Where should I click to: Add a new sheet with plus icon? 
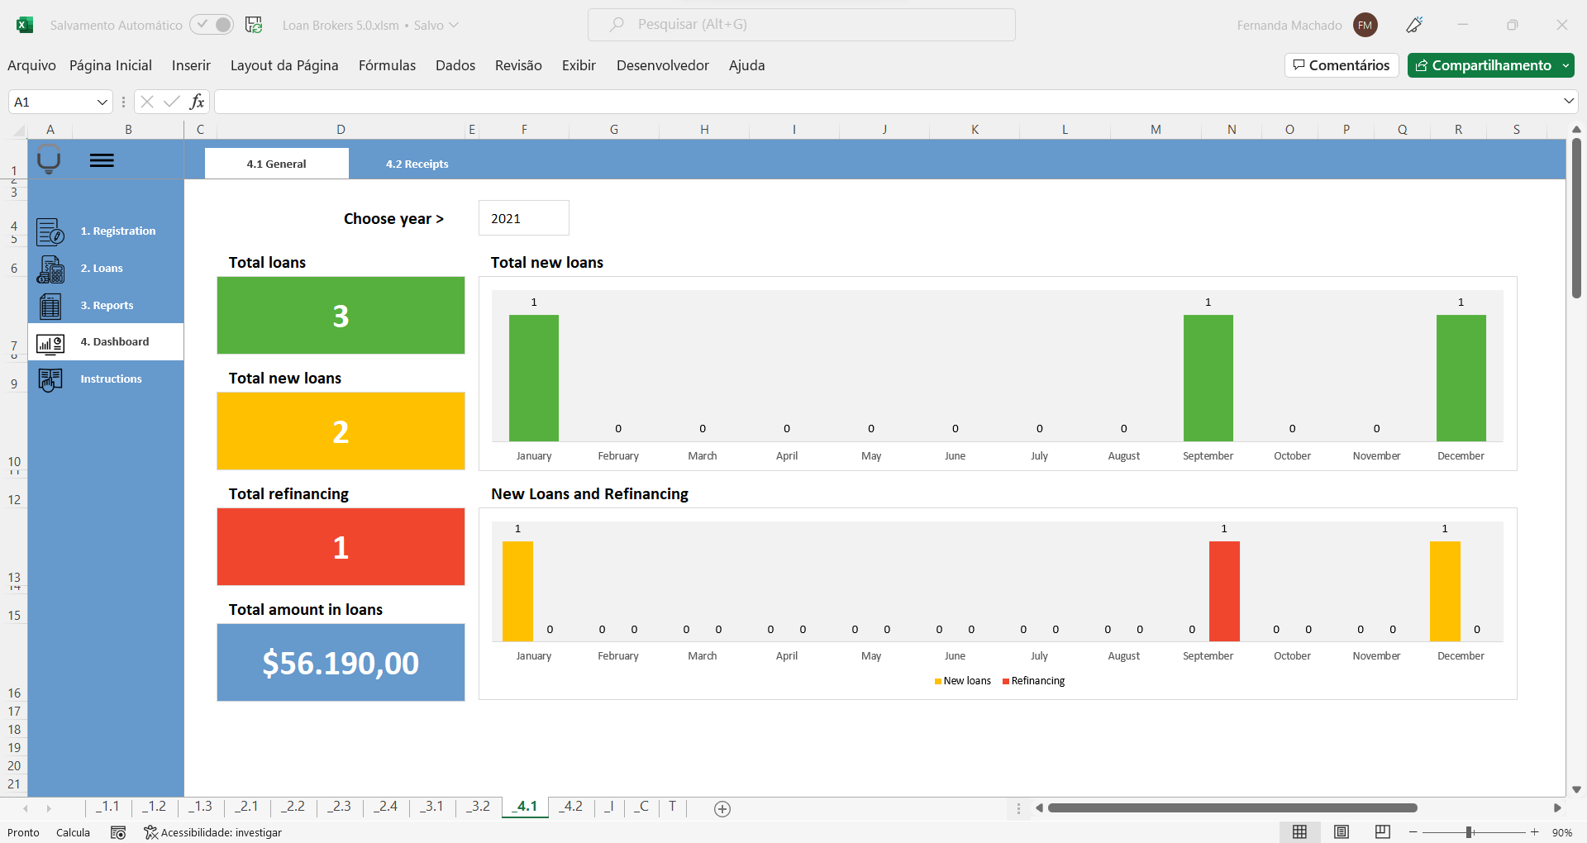point(722,809)
